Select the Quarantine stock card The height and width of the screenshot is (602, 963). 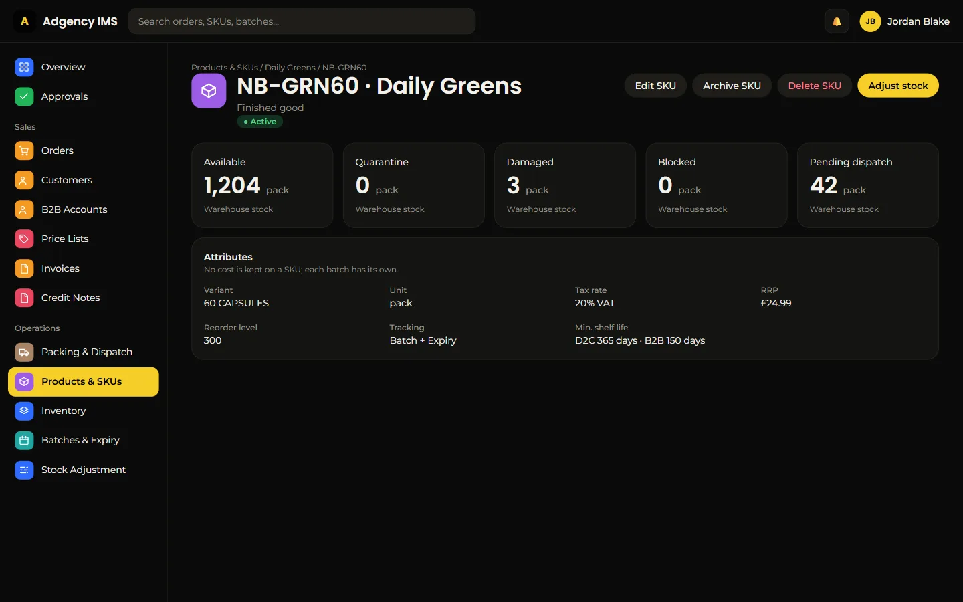414,185
